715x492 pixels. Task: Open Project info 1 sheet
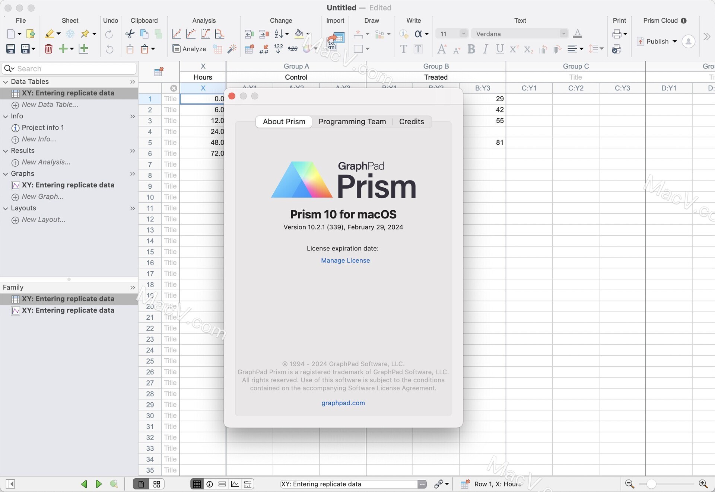pos(43,128)
